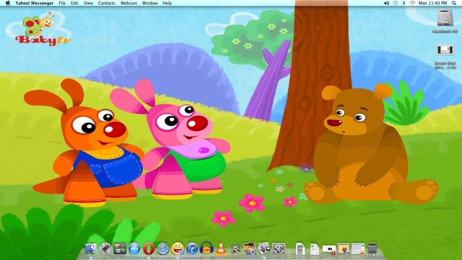The height and width of the screenshot is (260, 462).
Task: Open Launchpad rocket icon in Dock
Action: [105, 249]
